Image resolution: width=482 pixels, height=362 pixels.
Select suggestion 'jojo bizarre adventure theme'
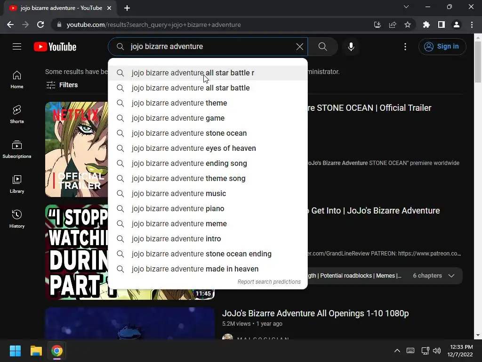coord(208,103)
